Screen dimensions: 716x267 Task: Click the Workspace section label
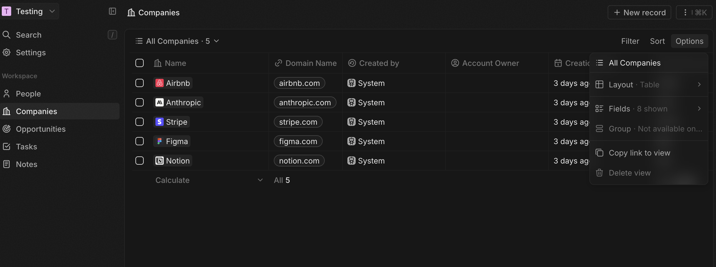pyautogui.click(x=19, y=76)
